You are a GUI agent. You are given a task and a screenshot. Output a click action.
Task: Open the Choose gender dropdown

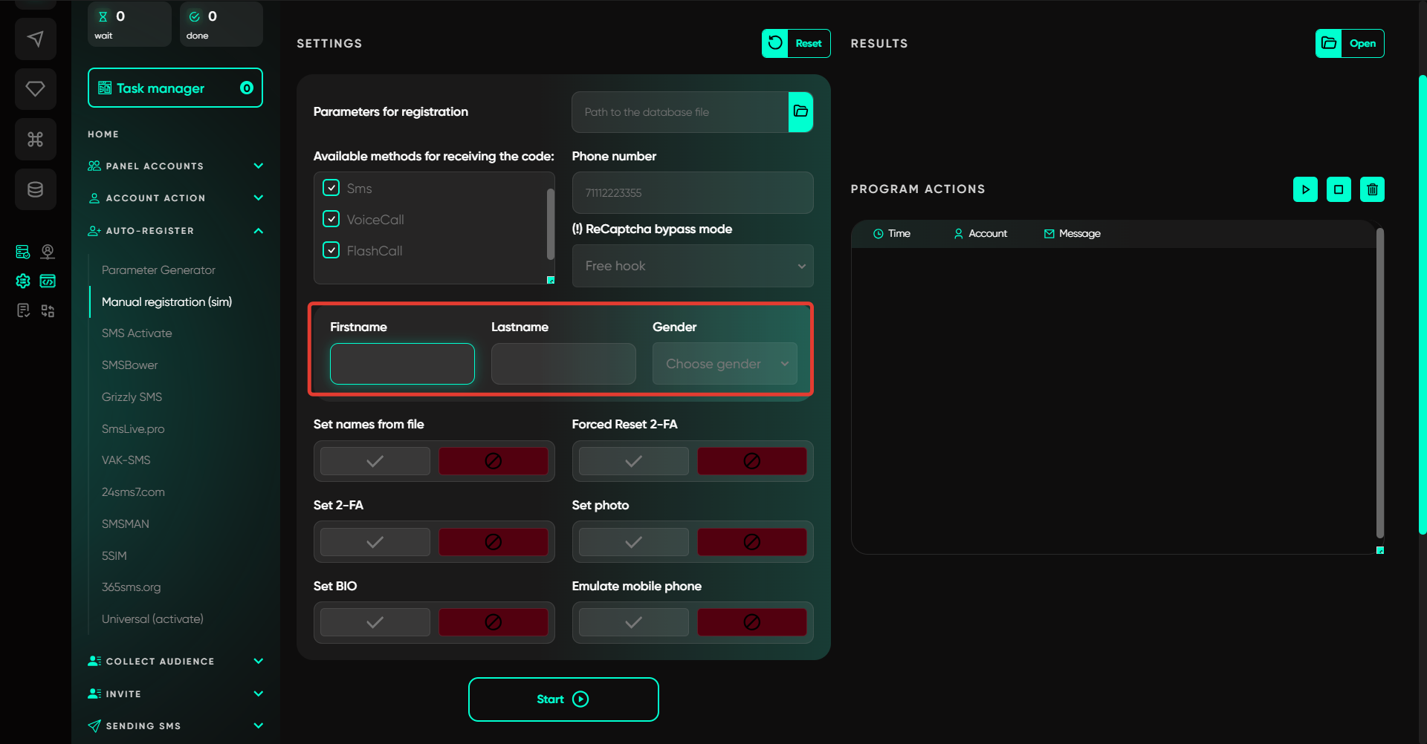(x=725, y=364)
